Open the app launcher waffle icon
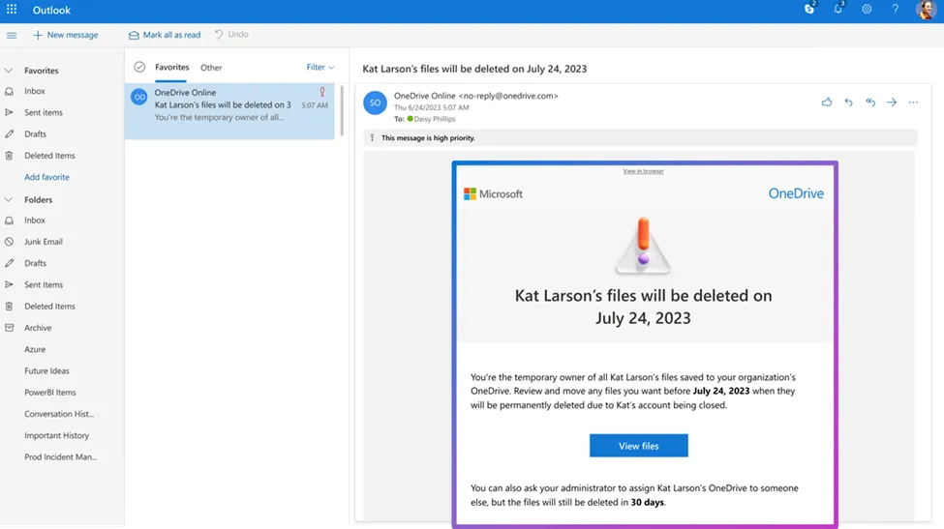 [12, 10]
